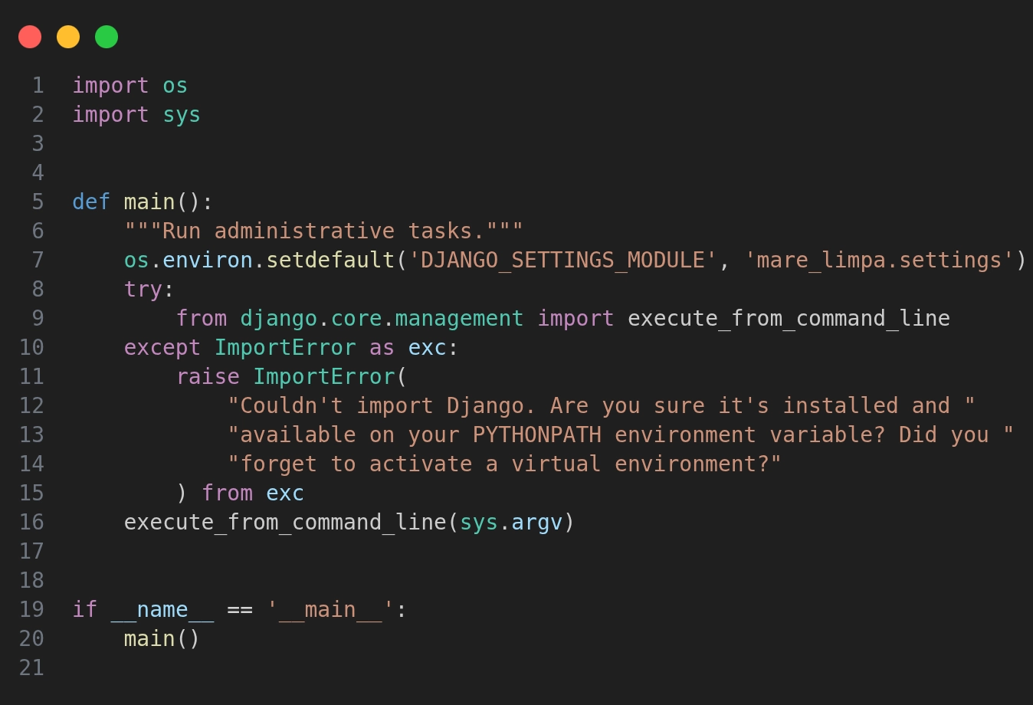The image size is (1033, 705).
Task: Click the 'main' function name in its definition
Action: pyautogui.click(x=149, y=202)
